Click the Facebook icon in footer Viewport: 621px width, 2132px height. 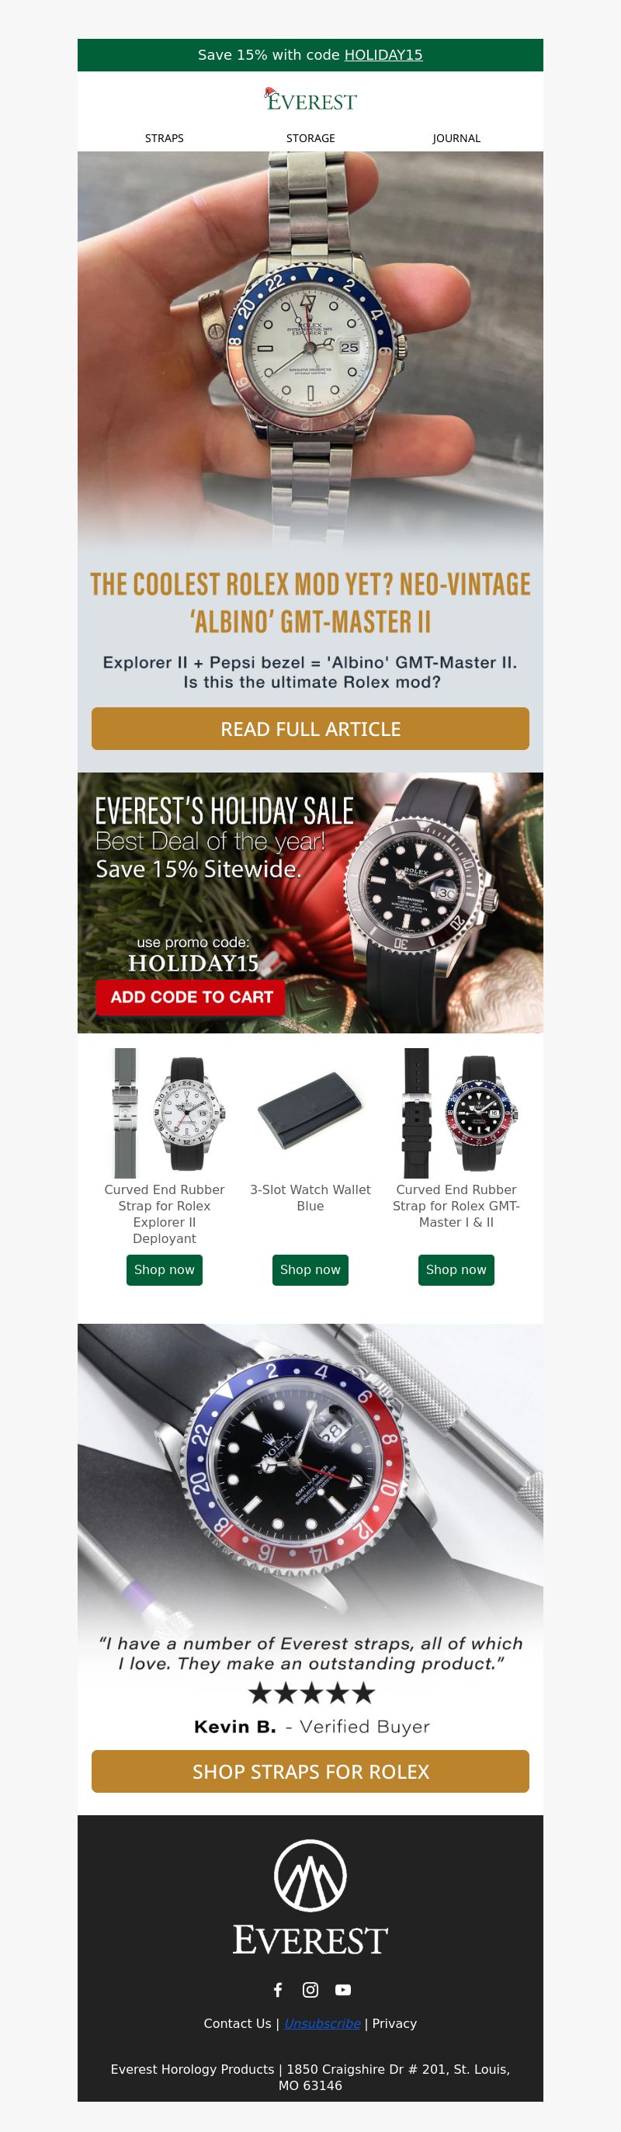point(278,1990)
